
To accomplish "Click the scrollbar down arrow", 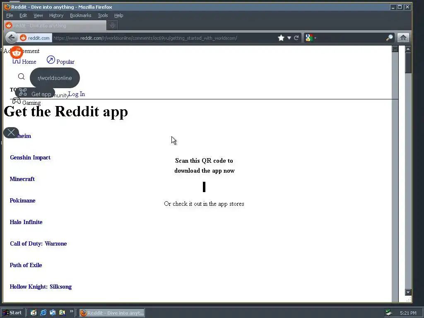I will pos(408,292).
